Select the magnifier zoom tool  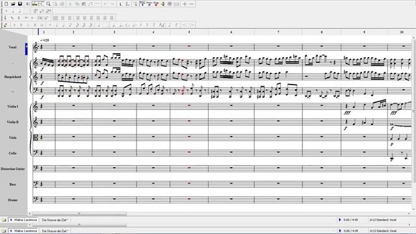coord(48,4)
